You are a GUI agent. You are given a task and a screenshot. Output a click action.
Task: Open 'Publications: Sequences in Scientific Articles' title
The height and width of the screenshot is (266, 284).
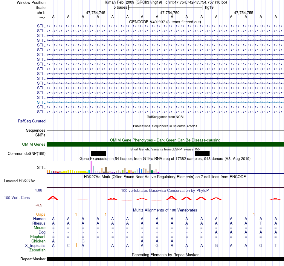[x=165, y=126]
